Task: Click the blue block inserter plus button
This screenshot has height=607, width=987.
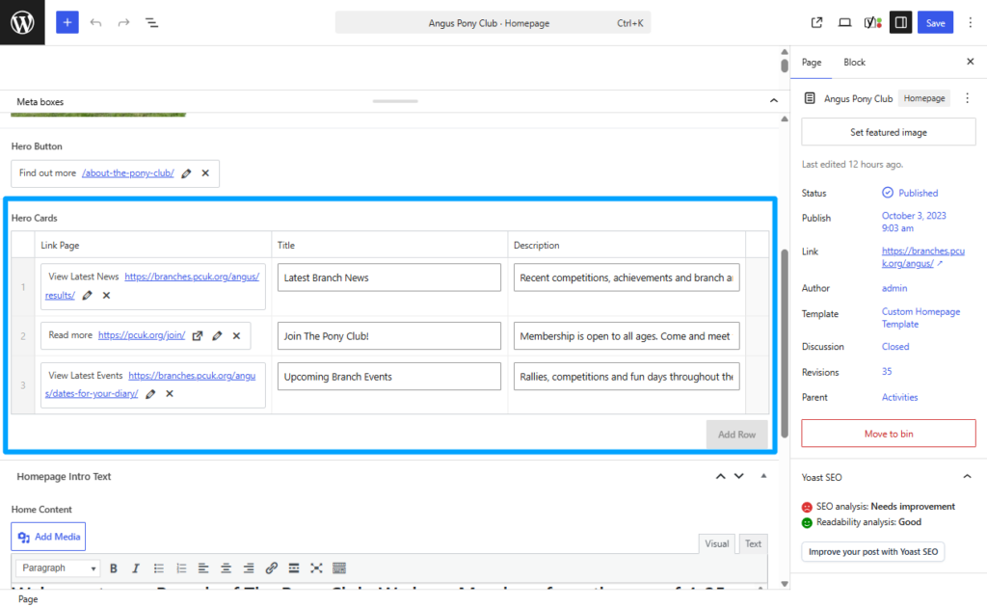Action: click(x=67, y=23)
